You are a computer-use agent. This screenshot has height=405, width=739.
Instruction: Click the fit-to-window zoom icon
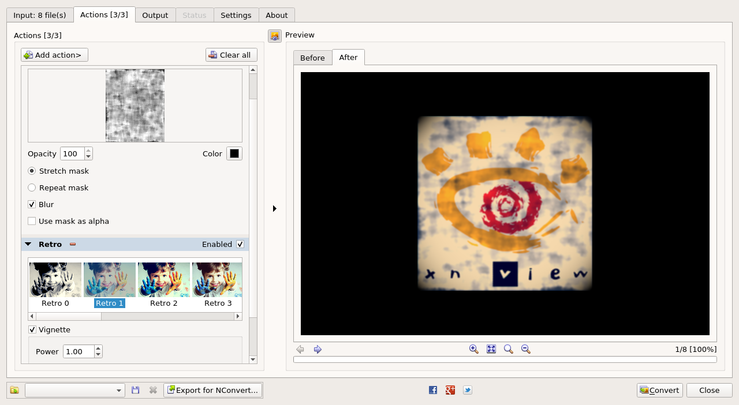coord(491,349)
